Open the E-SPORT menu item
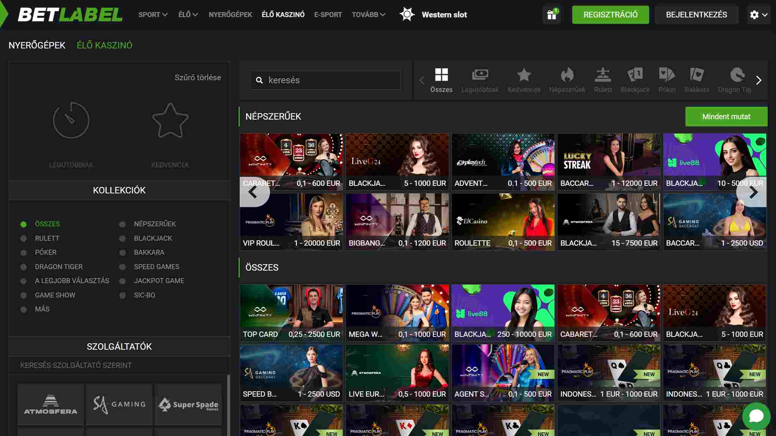This screenshot has width=776, height=436. 328,14
